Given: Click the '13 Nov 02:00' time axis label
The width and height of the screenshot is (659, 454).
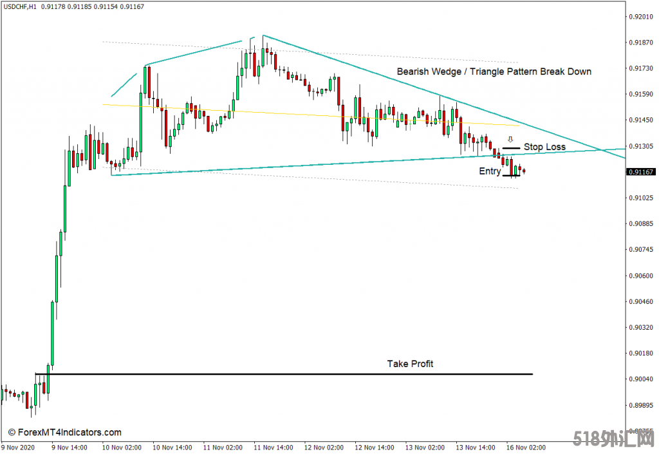Looking at the screenshot, I should [425, 448].
